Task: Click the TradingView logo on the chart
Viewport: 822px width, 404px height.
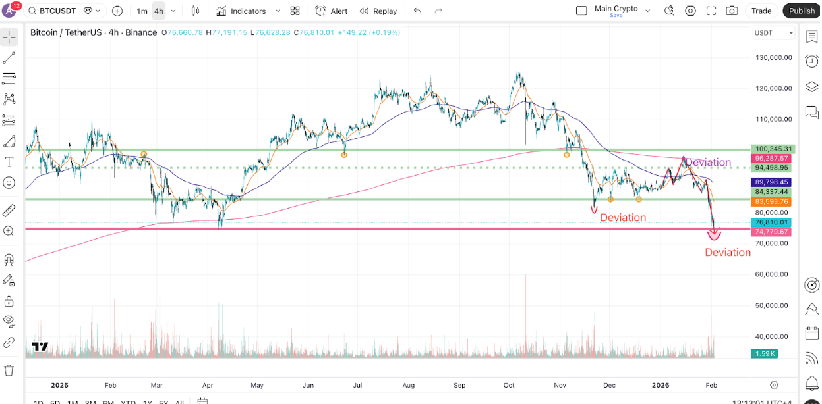Action: click(40, 347)
